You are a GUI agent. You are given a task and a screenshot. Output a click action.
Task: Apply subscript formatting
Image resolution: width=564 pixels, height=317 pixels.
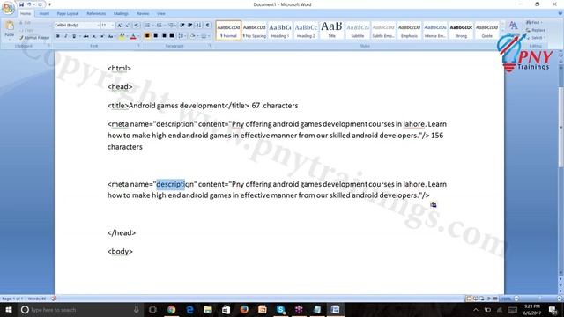click(94, 36)
